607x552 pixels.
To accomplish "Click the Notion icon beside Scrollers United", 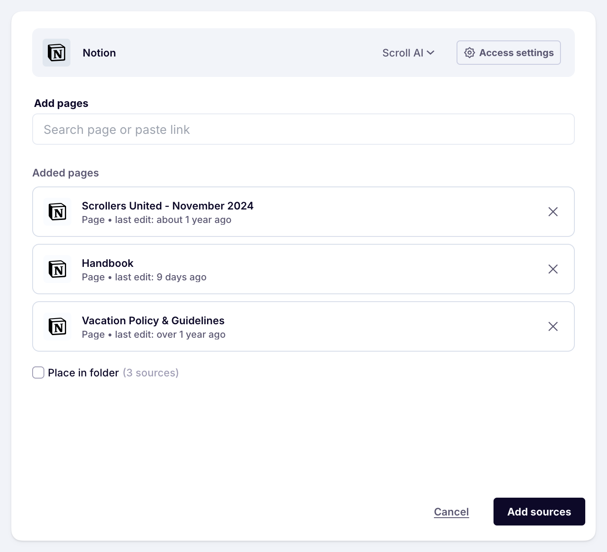I will (x=57, y=212).
